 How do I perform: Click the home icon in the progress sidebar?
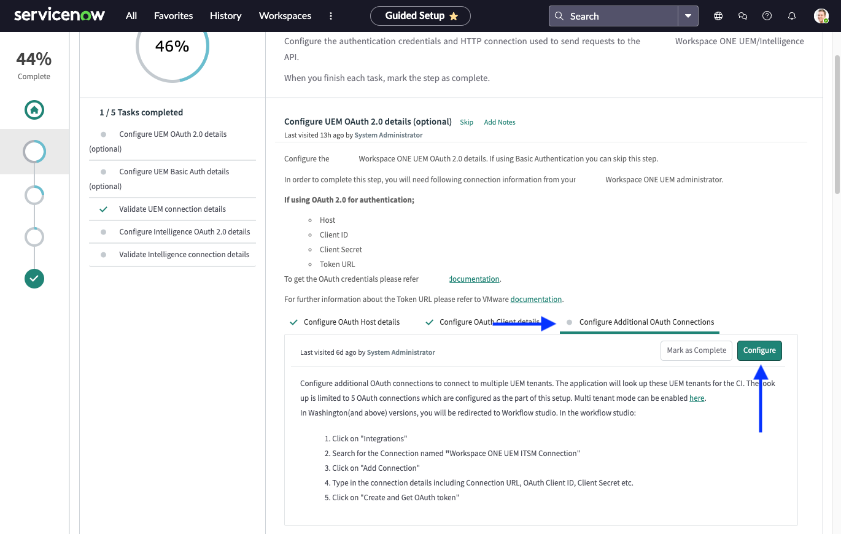coord(34,110)
